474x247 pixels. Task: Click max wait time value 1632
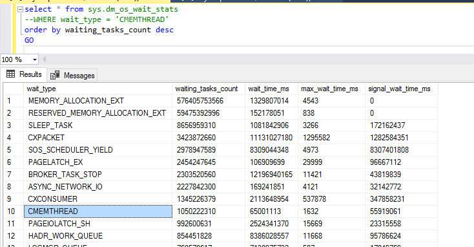tap(331, 211)
